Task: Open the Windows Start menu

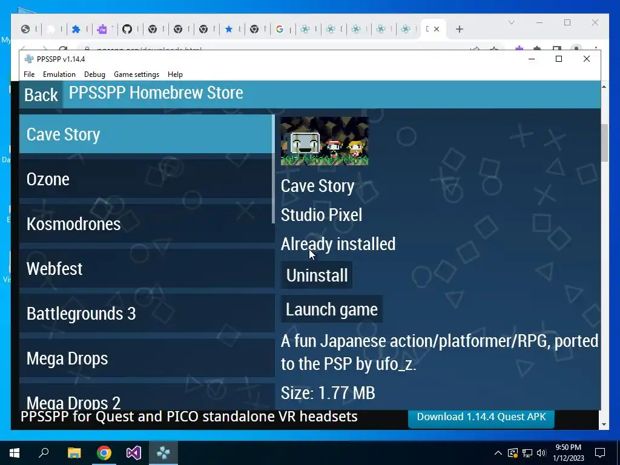Action: (x=15, y=453)
